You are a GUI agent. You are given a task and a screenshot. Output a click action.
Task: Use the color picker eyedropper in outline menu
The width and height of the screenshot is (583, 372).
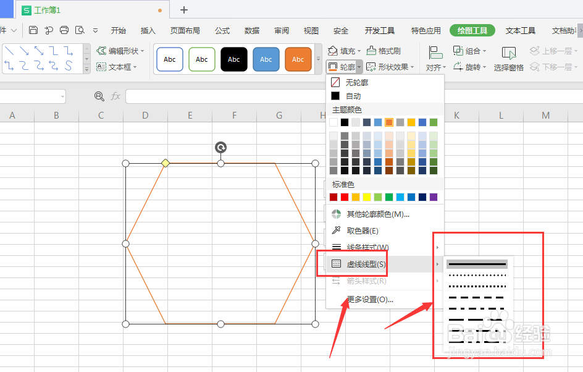point(362,230)
